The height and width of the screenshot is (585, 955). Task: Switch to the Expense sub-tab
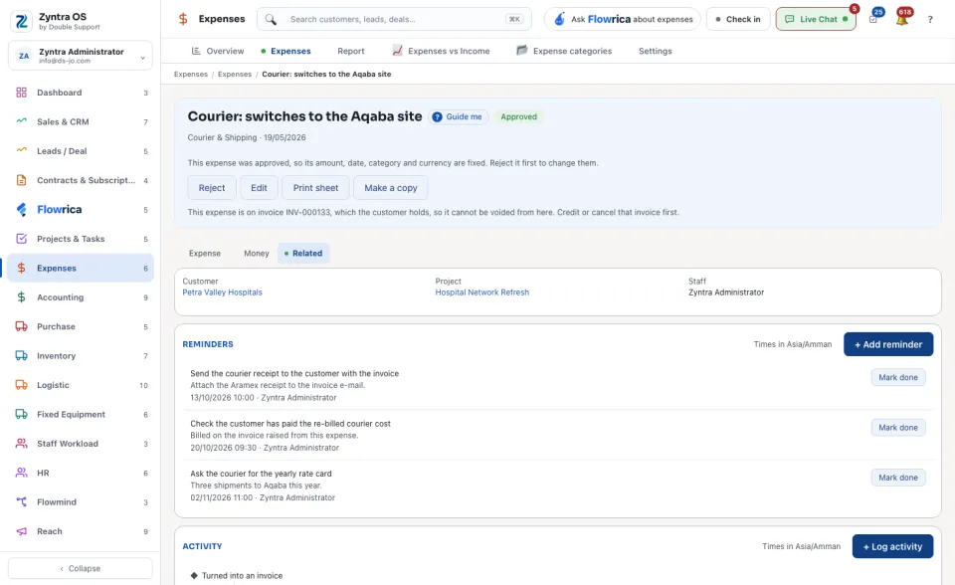coord(205,254)
